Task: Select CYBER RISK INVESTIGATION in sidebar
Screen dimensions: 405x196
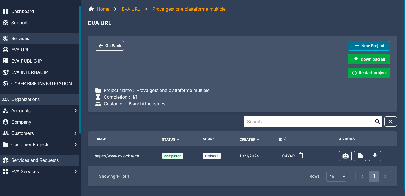Action: [41, 83]
